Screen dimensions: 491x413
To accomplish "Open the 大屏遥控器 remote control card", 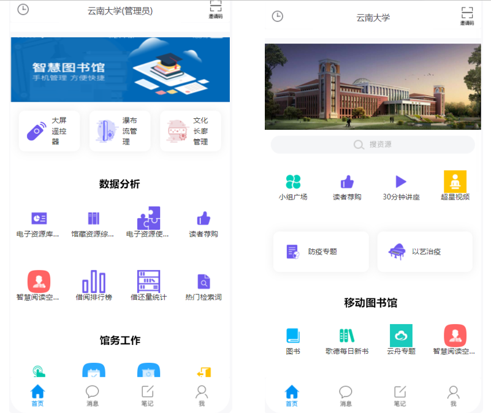I will (x=49, y=131).
